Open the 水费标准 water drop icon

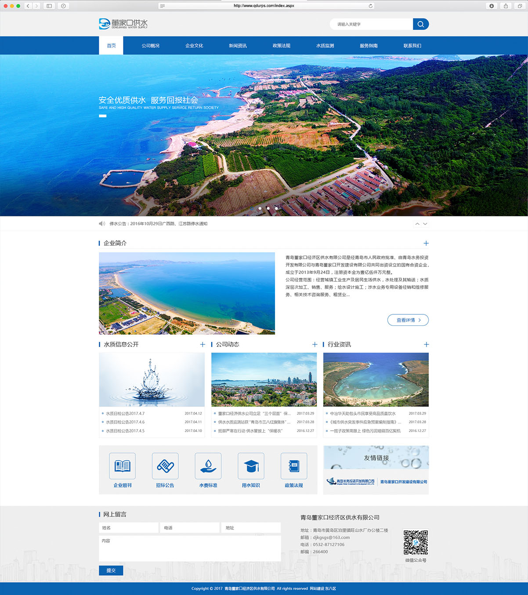[x=208, y=466]
